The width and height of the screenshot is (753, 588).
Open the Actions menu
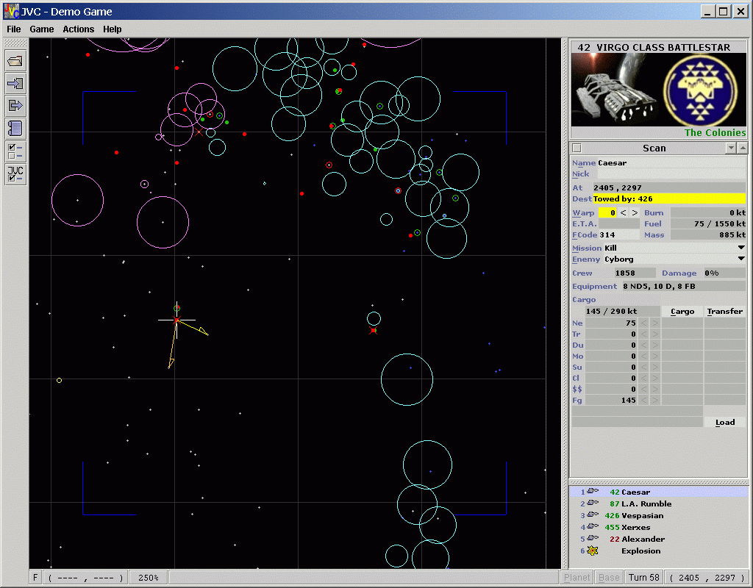click(x=78, y=29)
